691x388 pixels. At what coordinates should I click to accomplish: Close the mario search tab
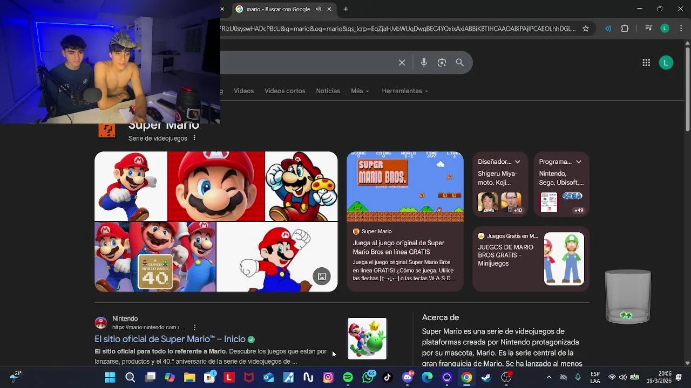click(329, 9)
